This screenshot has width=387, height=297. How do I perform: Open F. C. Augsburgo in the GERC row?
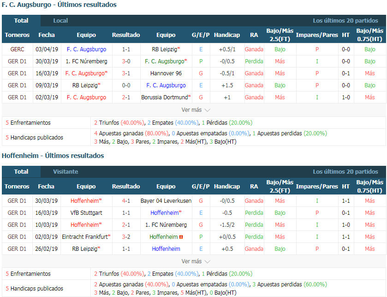tap(86, 49)
